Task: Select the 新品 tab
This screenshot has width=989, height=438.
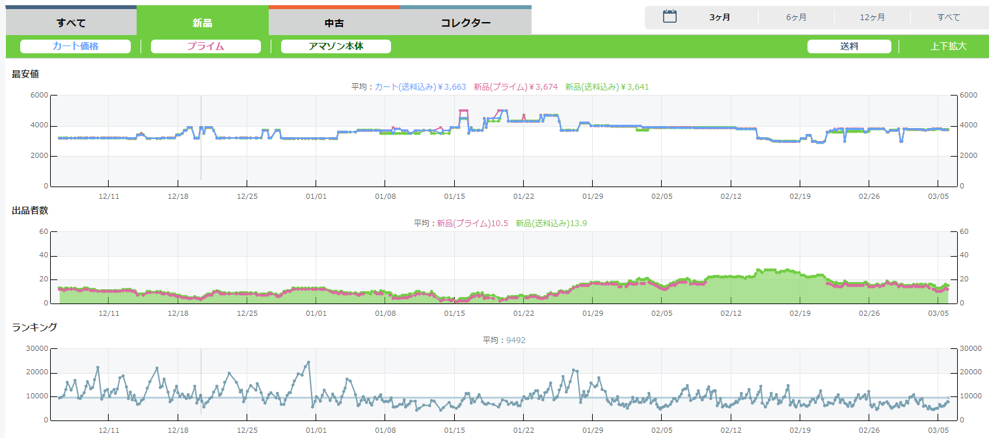Action: pyautogui.click(x=202, y=23)
